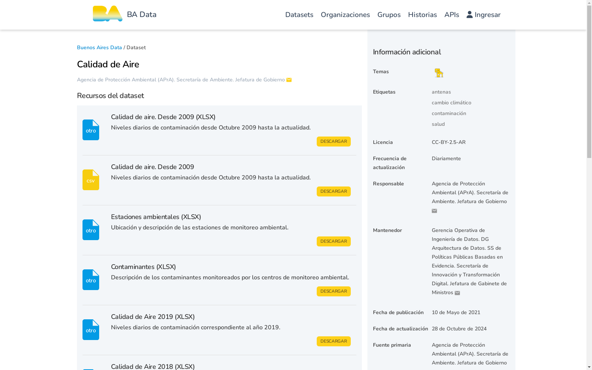Click the Ubicación y descripción de las estaciones description
592x370 pixels.
click(200, 228)
